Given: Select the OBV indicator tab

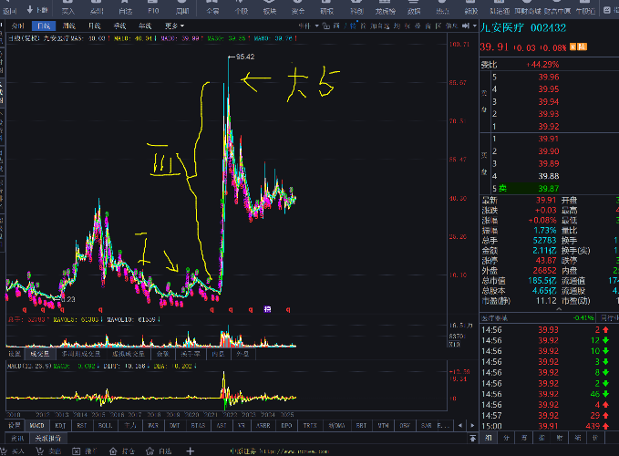Looking at the screenshot, I should coord(405,425).
